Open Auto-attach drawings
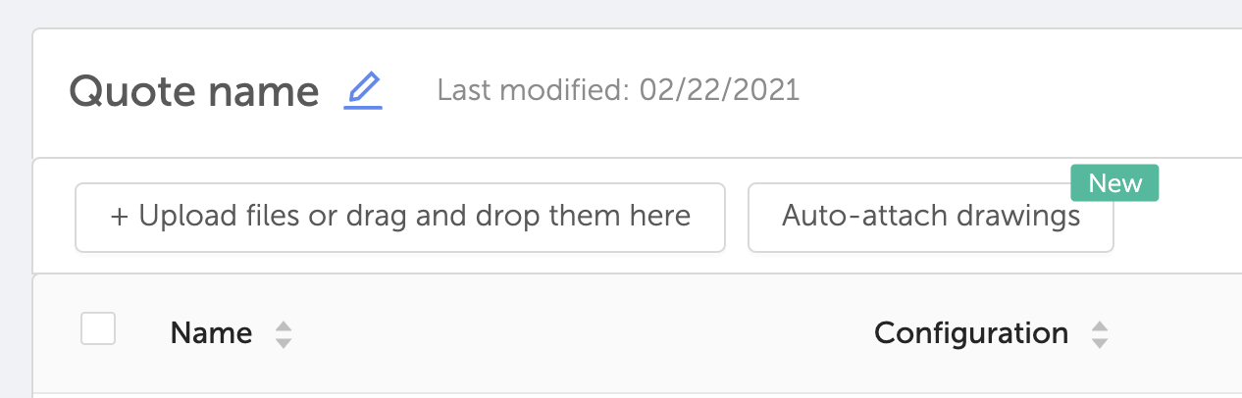Viewport: 1242px width, 398px height. click(x=930, y=217)
